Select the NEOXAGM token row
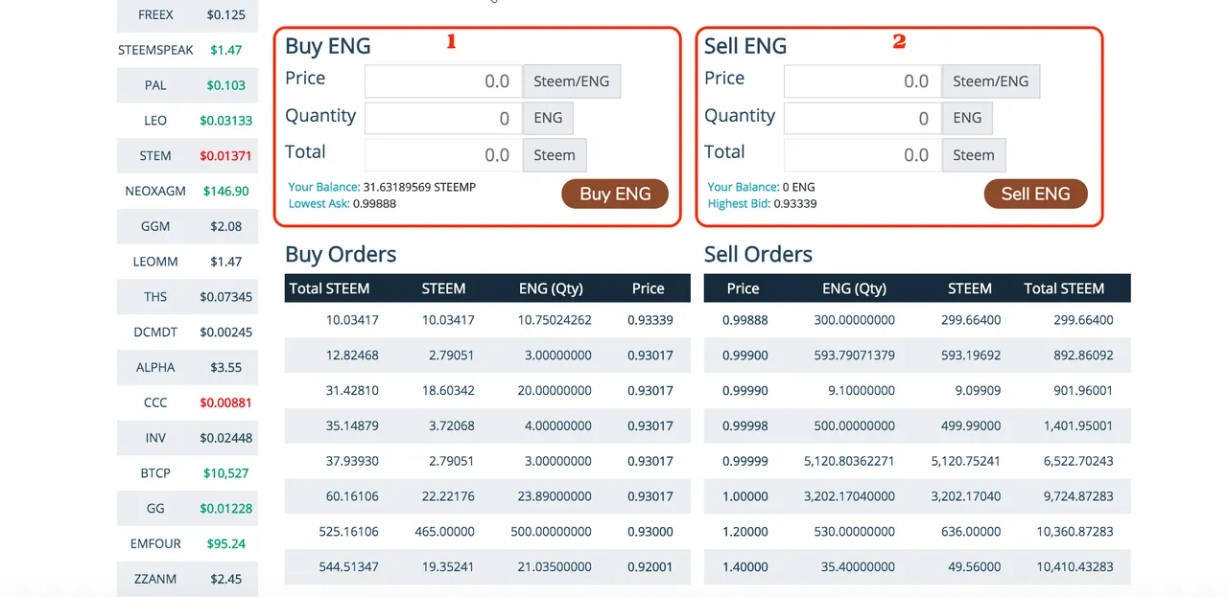Image resolution: width=1228 pixels, height=597 pixels. pos(187,191)
